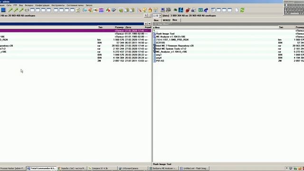304x171 pixels.
Task: Open Compare It! 4.3b from taskbar
Action: (x=102, y=169)
